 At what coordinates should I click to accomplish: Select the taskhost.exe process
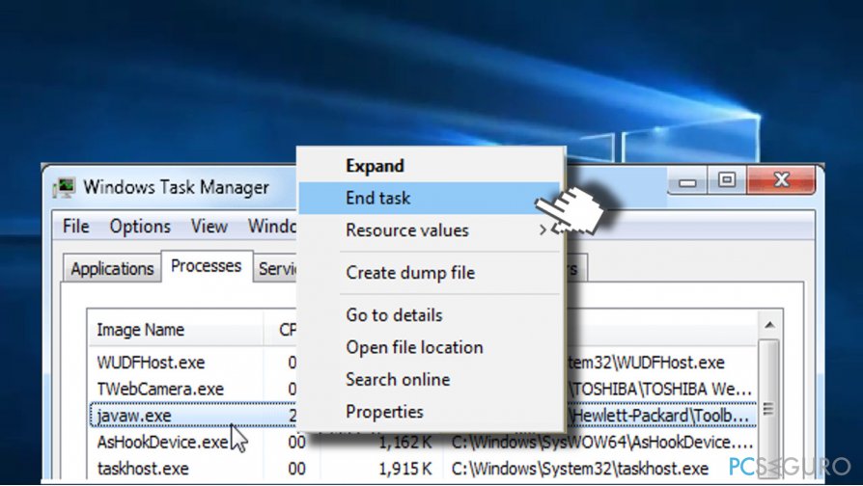tap(143, 469)
